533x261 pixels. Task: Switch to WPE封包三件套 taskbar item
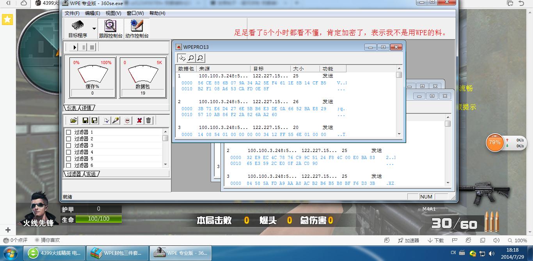click(x=117, y=253)
